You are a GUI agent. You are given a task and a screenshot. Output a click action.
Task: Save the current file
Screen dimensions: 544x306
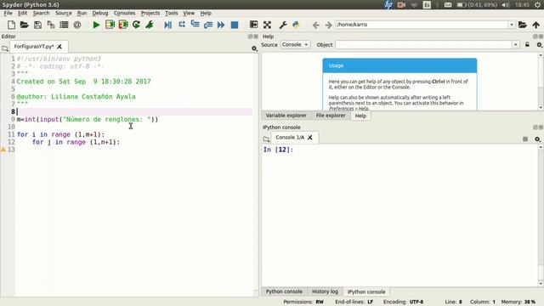tap(37, 25)
